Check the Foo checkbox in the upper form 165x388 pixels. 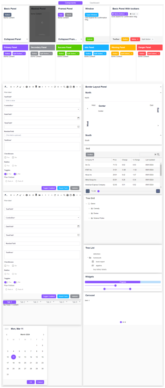coord(6,157)
